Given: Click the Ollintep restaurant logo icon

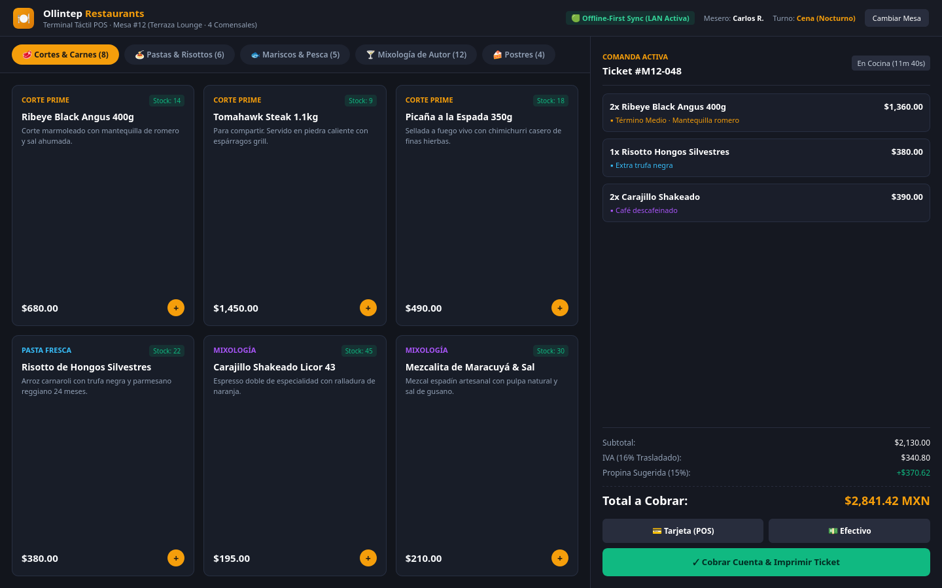Looking at the screenshot, I should click(24, 18).
